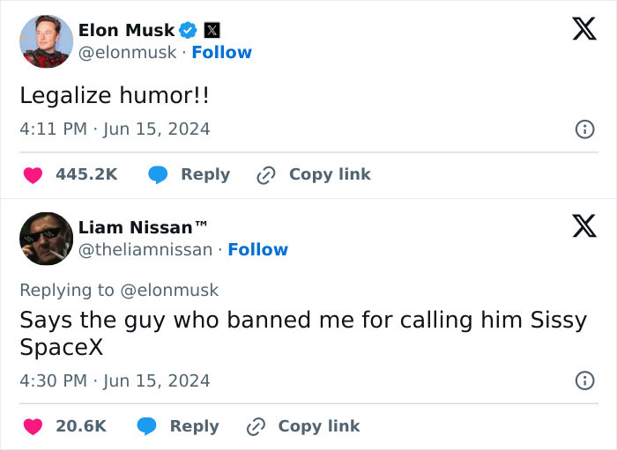Click reply bubble icon on Liam's tweet

point(147,426)
